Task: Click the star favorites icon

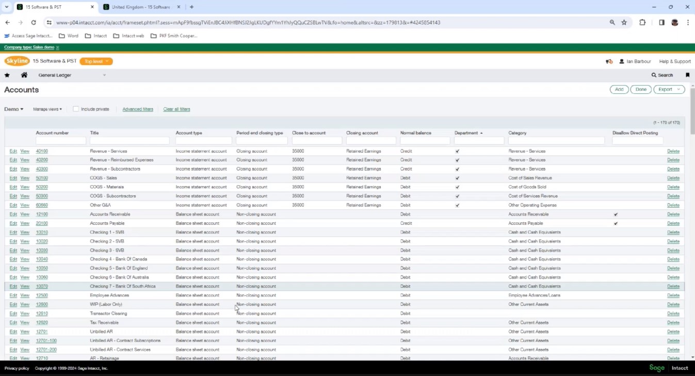Action: click(7, 75)
